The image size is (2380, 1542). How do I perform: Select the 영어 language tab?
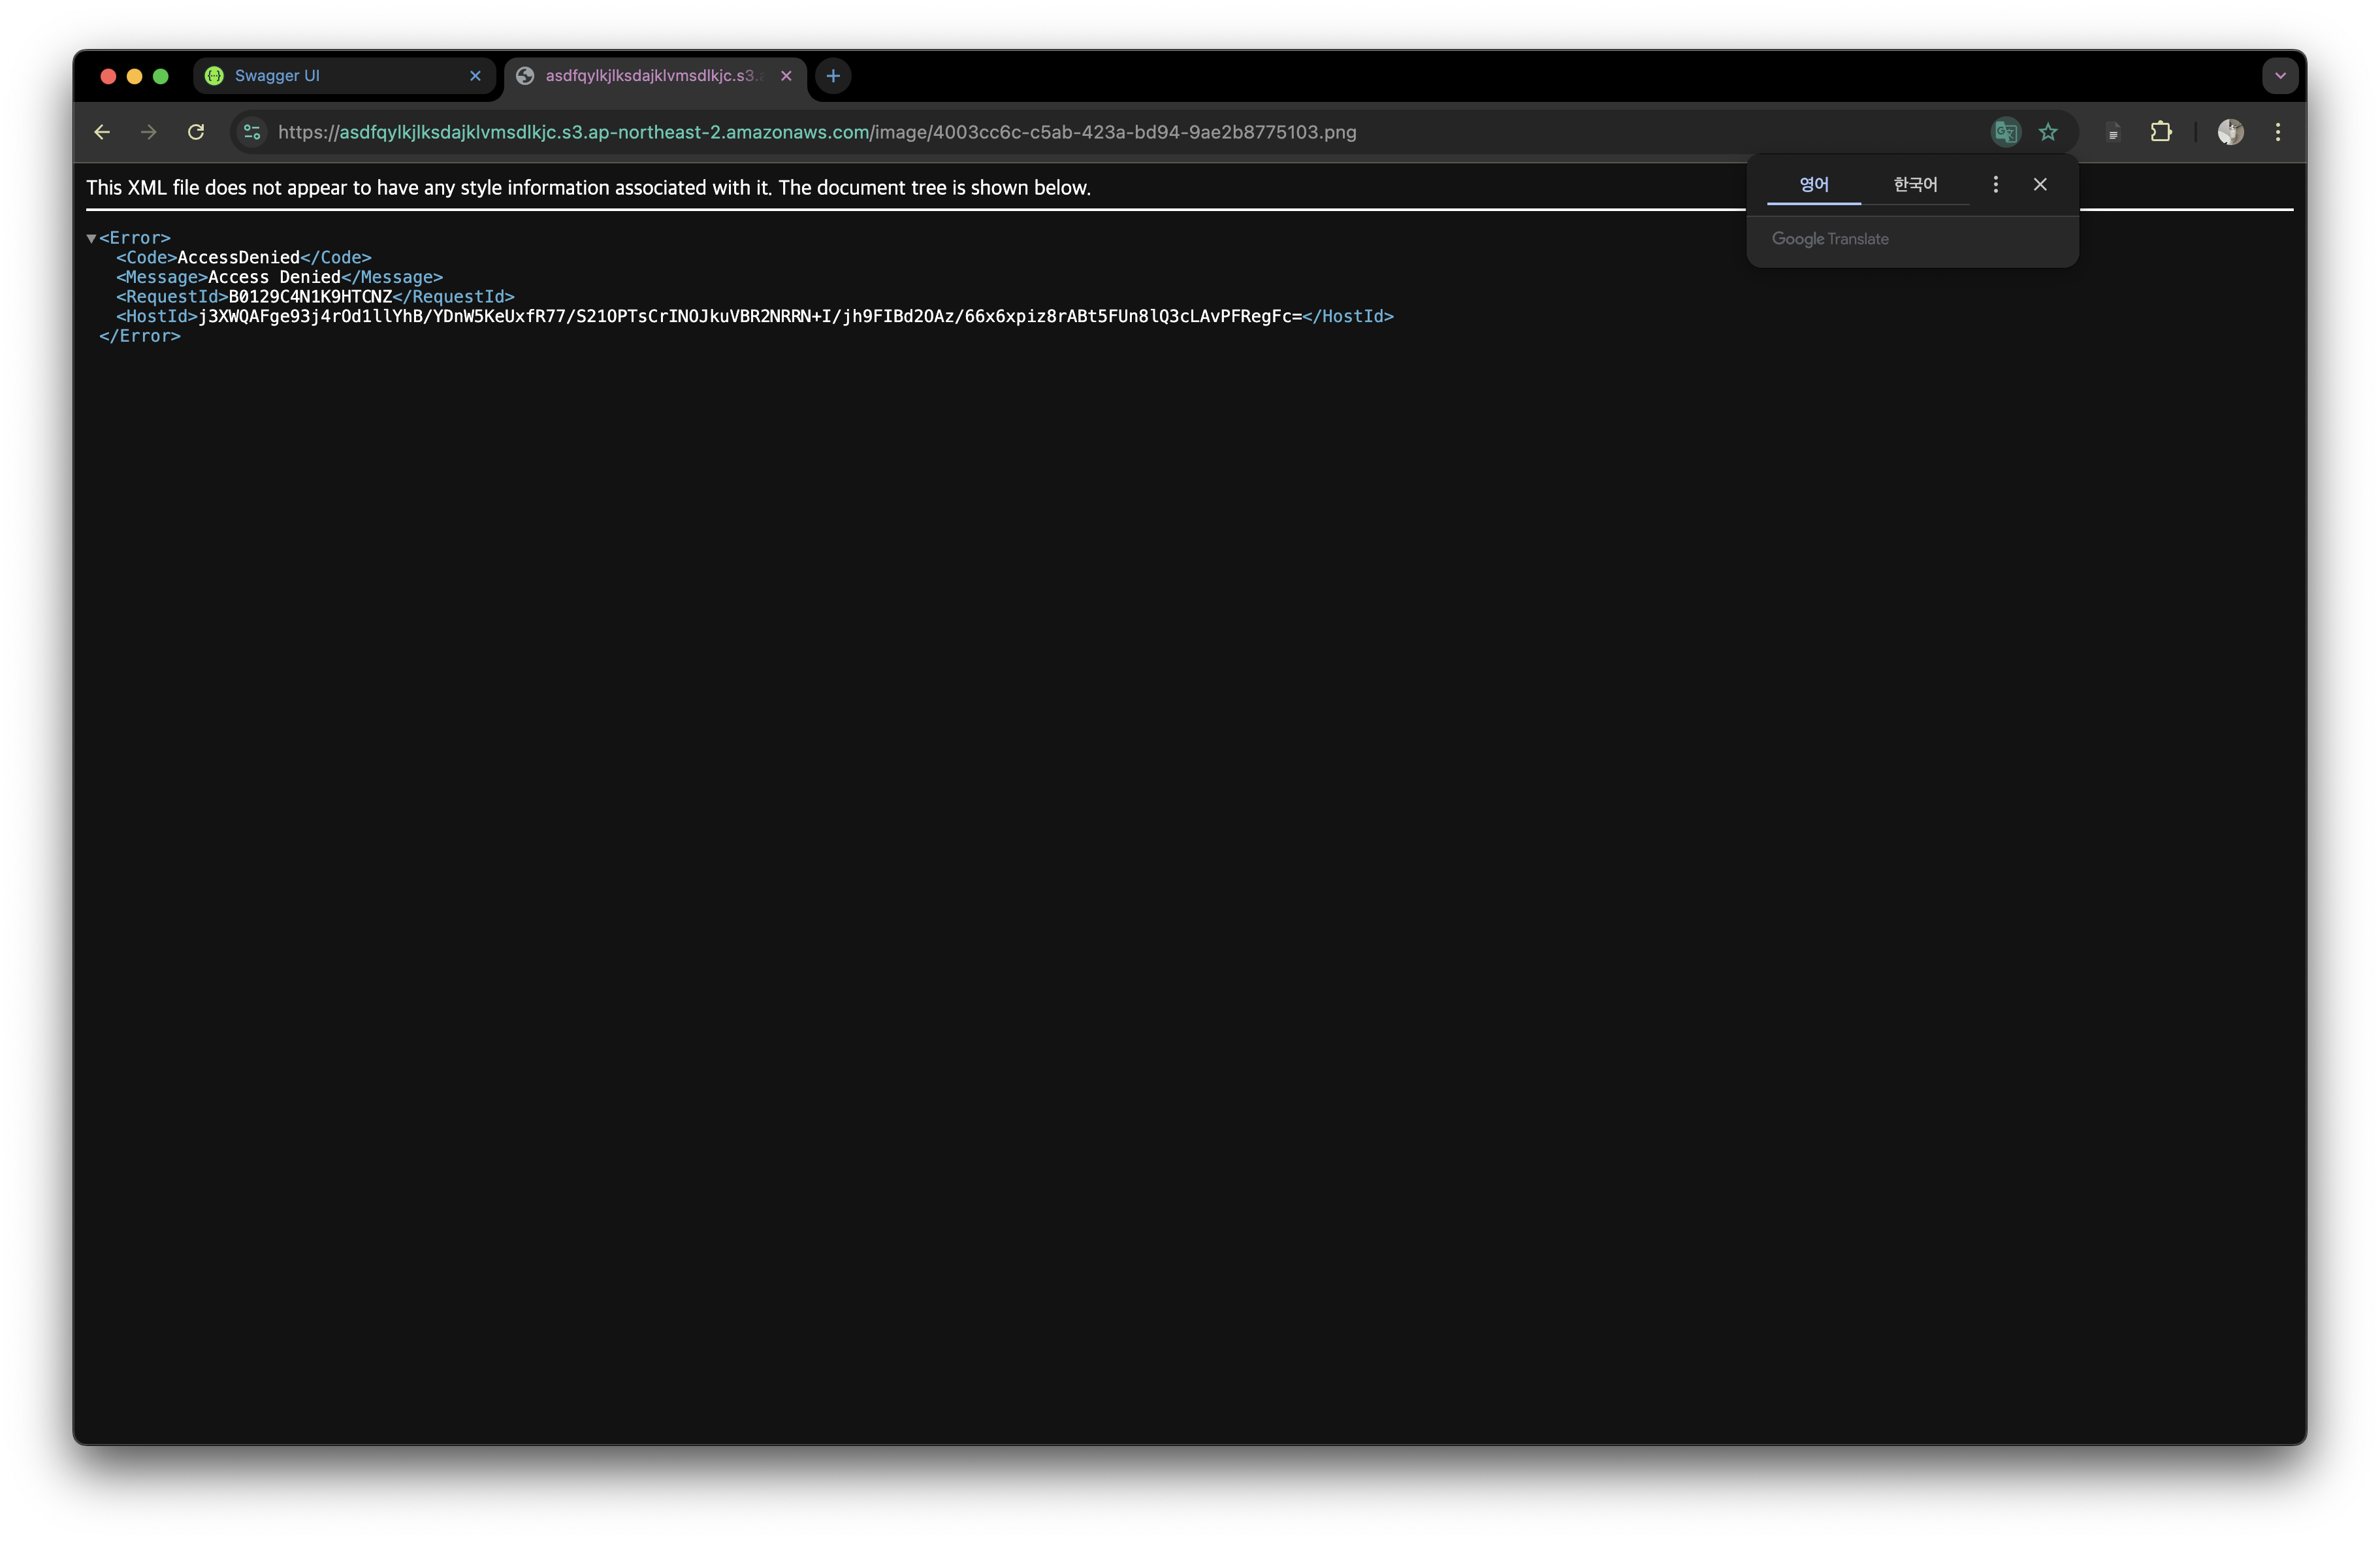click(x=1813, y=184)
